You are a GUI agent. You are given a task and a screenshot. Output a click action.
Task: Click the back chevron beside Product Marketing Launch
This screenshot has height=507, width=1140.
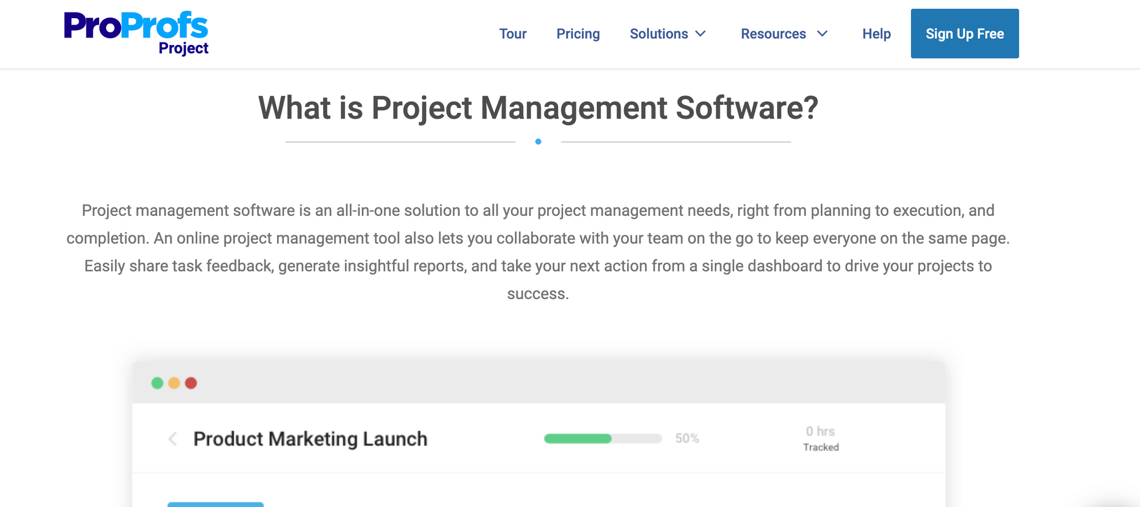[173, 439]
